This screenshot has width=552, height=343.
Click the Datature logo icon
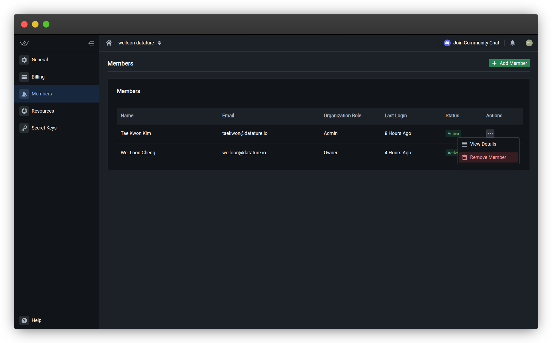pyautogui.click(x=24, y=43)
